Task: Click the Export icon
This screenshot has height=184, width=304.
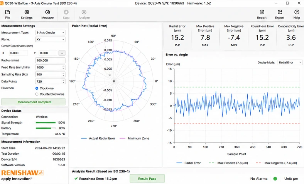Action: pos(280,12)
